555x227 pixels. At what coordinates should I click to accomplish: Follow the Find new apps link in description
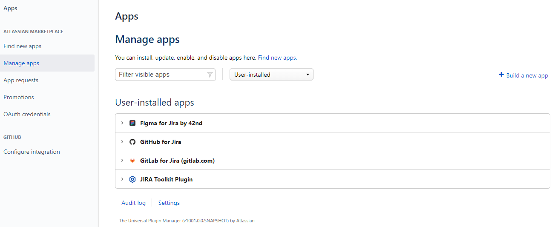pos(277,57)
